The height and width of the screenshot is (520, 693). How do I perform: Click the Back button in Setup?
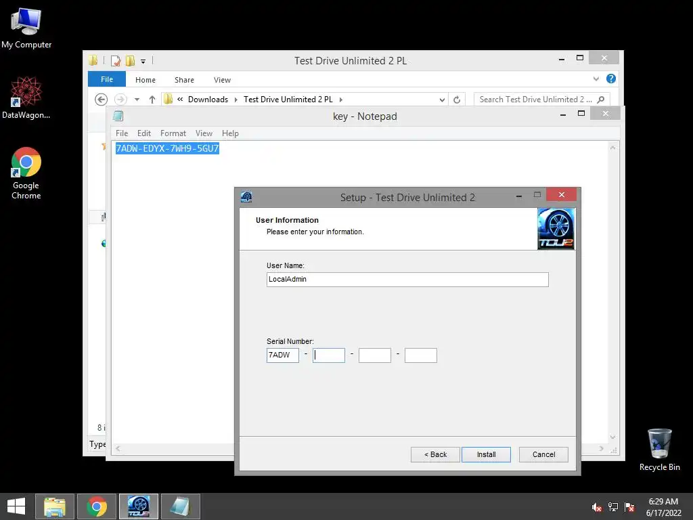click(x=435, y=454)
